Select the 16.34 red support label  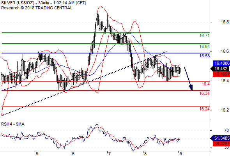(x=204, y=93)
